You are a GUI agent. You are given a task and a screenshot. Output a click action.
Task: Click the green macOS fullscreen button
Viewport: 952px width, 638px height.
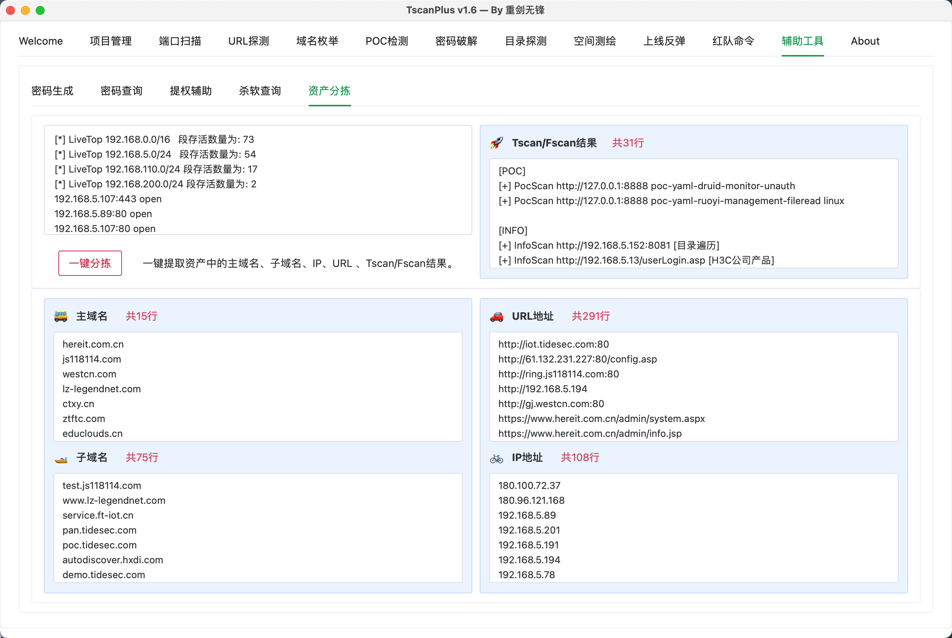(40, 10)
